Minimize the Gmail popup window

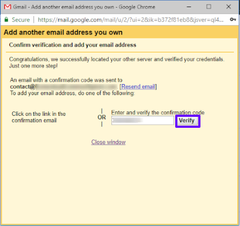pos(189,7)
